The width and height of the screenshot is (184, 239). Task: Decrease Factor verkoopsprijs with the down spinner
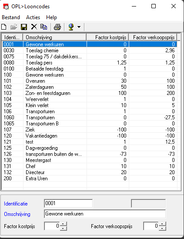[x=162, y=228]
